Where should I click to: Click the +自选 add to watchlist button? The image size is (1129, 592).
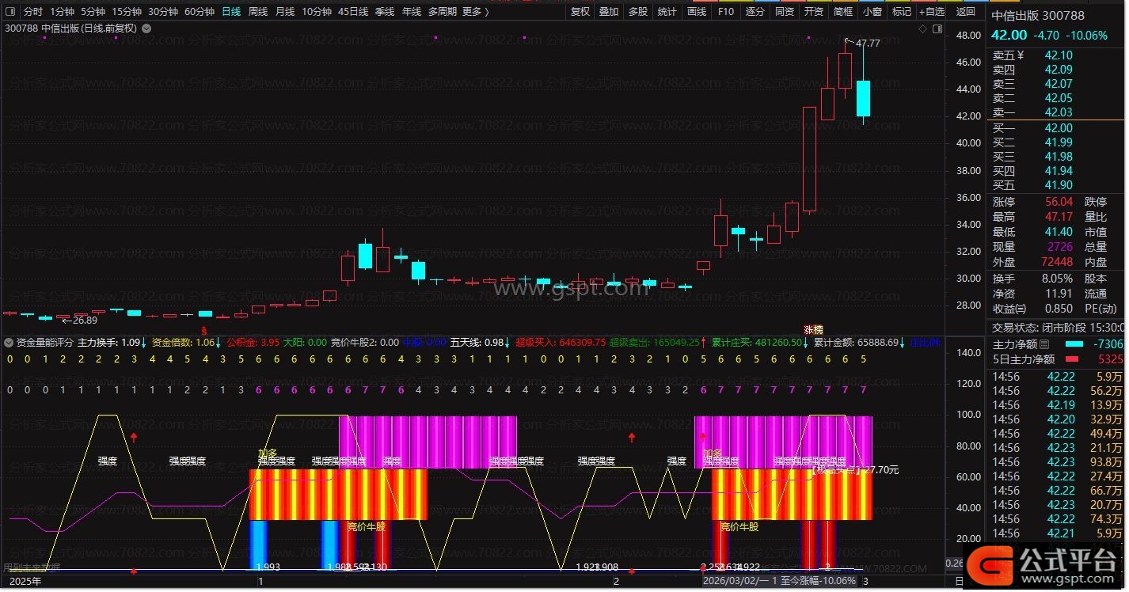[932, 12]
